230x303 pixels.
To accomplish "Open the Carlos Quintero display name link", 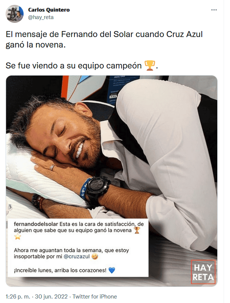I will (49, 10).
